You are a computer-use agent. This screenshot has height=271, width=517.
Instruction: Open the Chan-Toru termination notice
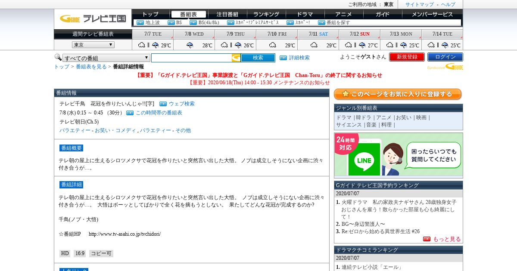tap(259, 75)
